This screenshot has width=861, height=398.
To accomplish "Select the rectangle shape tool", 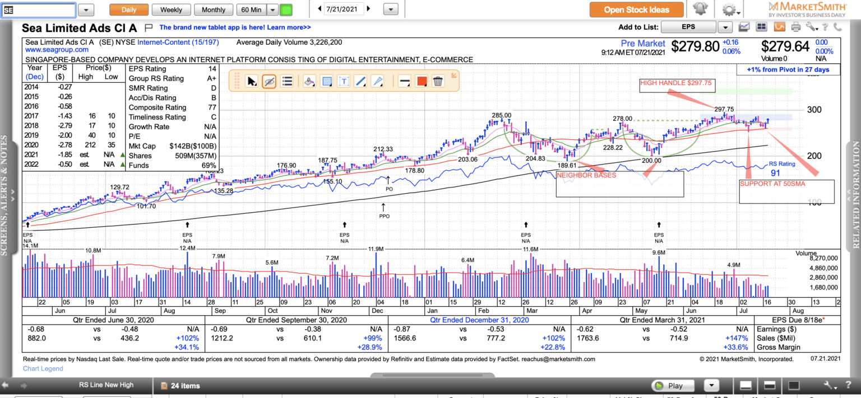I will (327, 81).
